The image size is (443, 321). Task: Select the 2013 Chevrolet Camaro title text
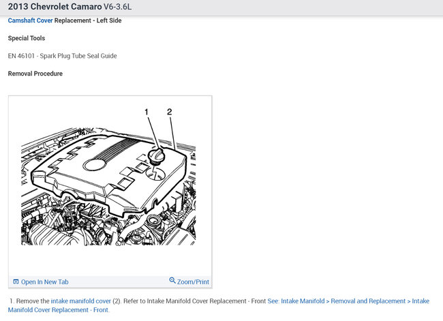coord(55,7)
